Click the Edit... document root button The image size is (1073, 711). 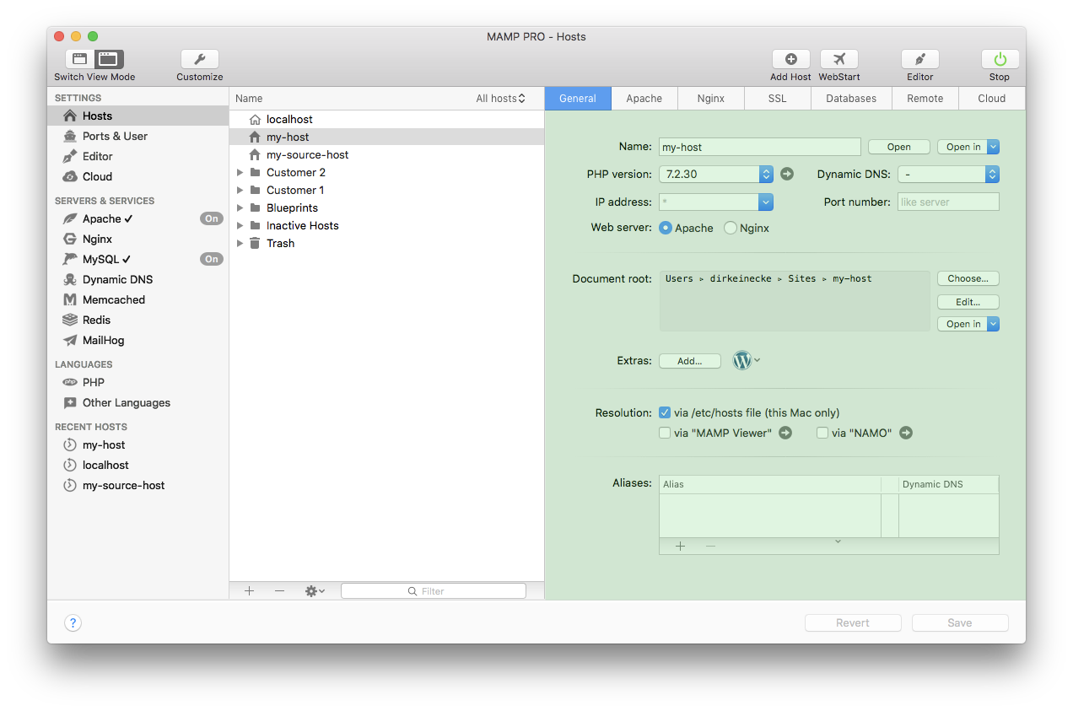coord(968,302)
